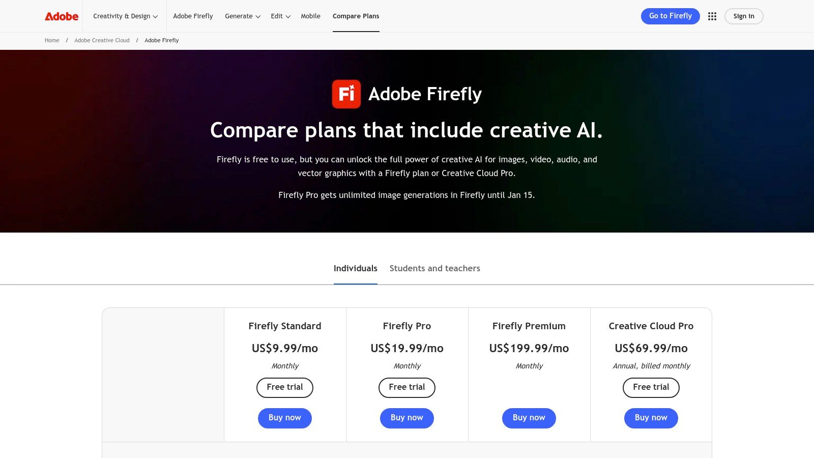This screenshot has height=458, width=814.
Task: Click the Adobe Firefly 'Fi' app icon
Action: pyautogui.click(x=346, y=94)
